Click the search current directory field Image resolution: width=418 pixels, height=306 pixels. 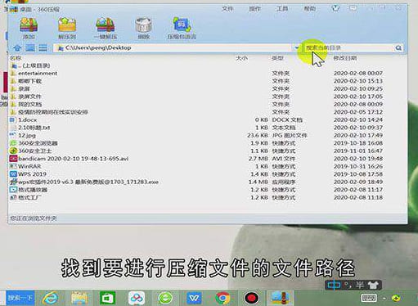[349, 48]
